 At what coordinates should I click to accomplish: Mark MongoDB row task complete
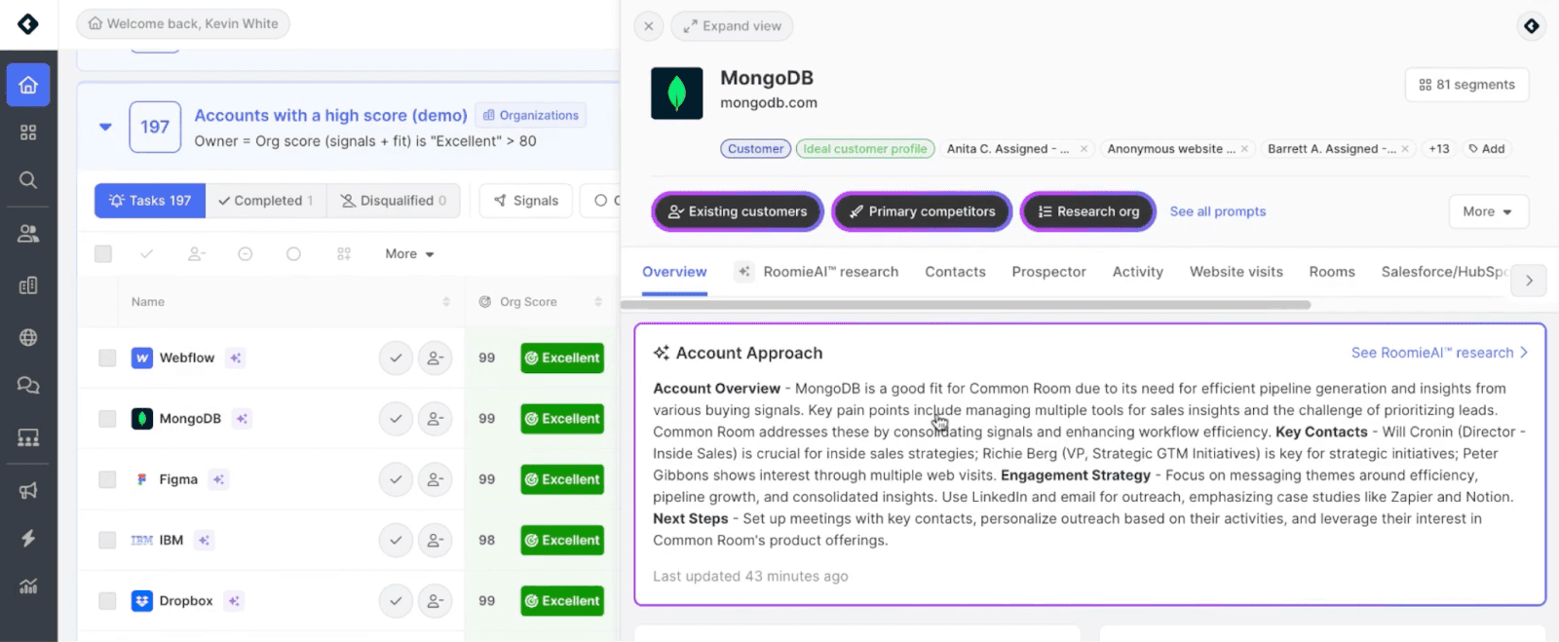(x=396, y=419)
